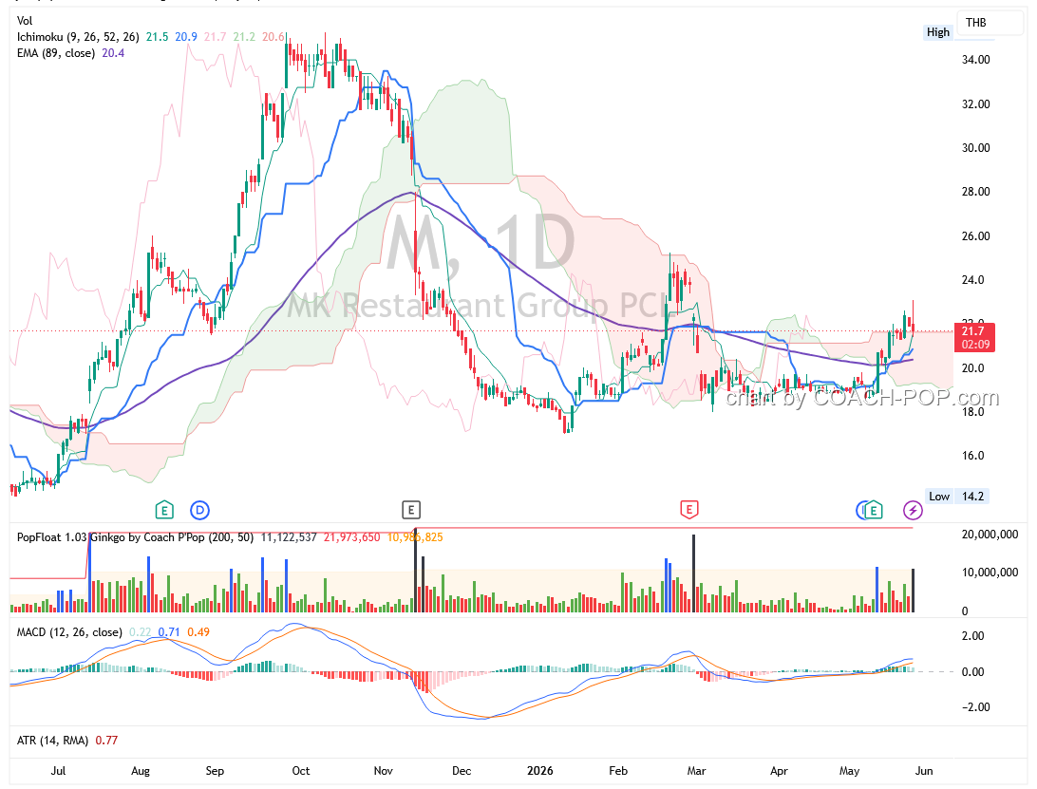
Task: Open the red E earnings marker near March
Action: coord(689,509)
